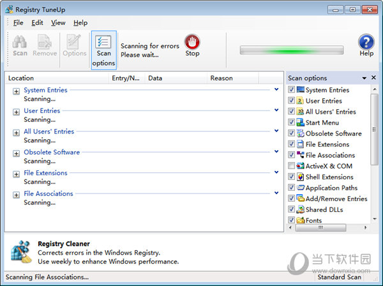Collapse the User Entries group with its chevron
Screen dimensions: 383x286
[276, 110]
